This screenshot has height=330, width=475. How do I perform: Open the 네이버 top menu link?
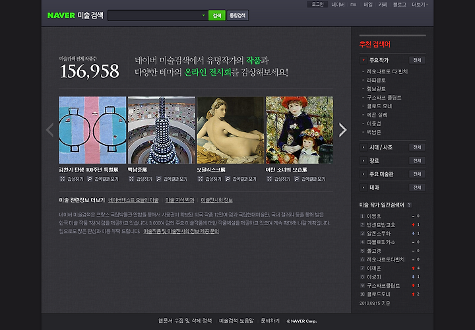pos(338,5)
